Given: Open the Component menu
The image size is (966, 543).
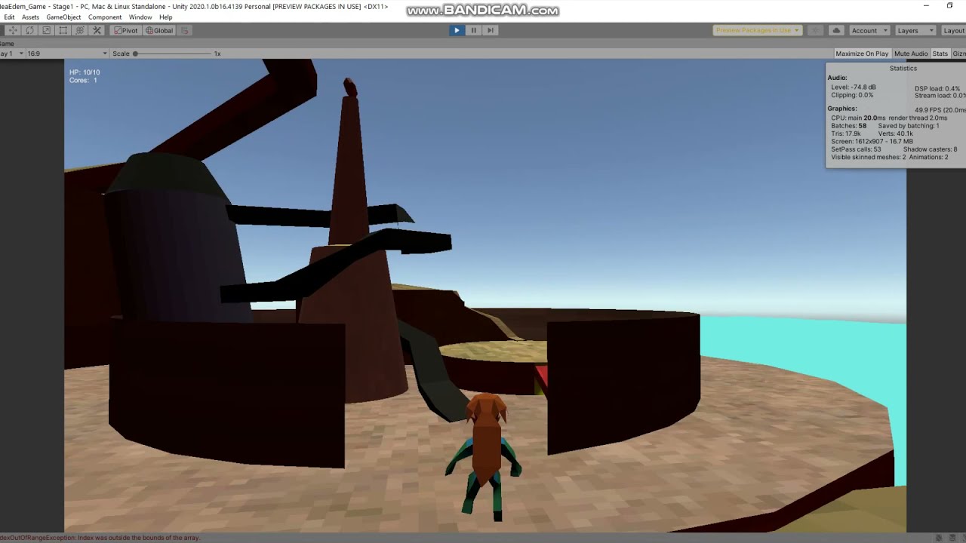Looking at the screenshot, I should (105, 17).
